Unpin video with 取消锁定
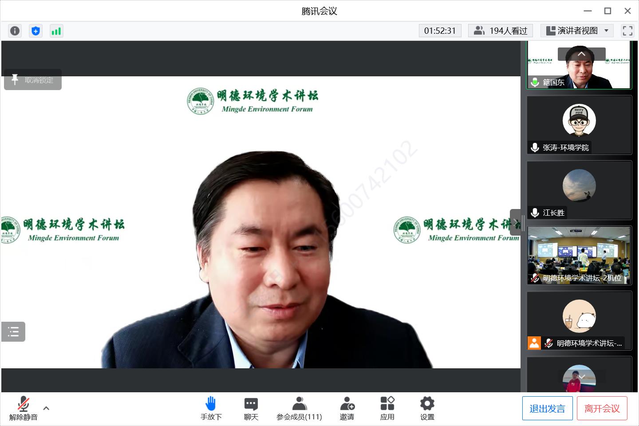639x426 pixels. [x=33, y=80]
